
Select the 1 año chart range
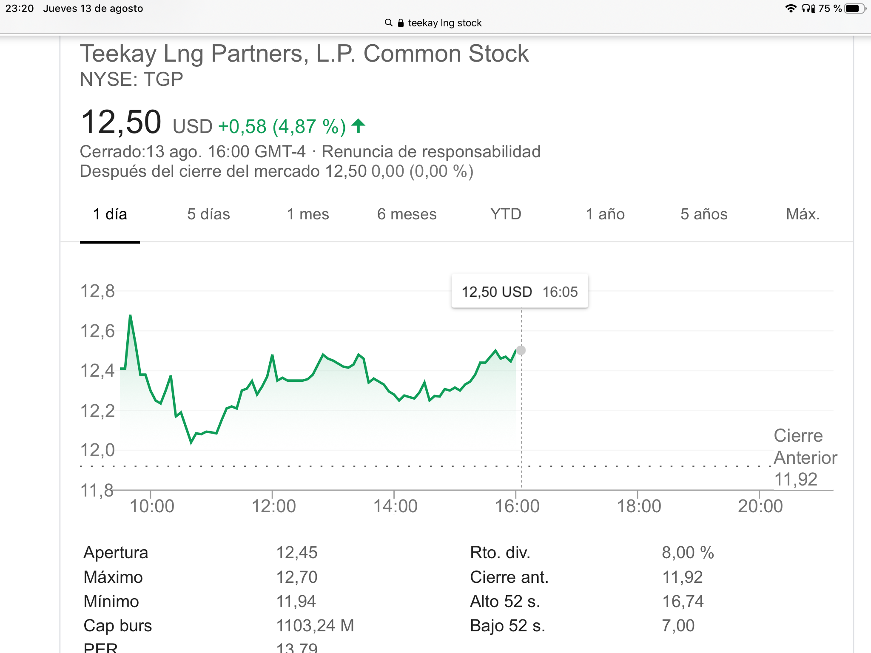pyautogui.click(x=605, y=214)
